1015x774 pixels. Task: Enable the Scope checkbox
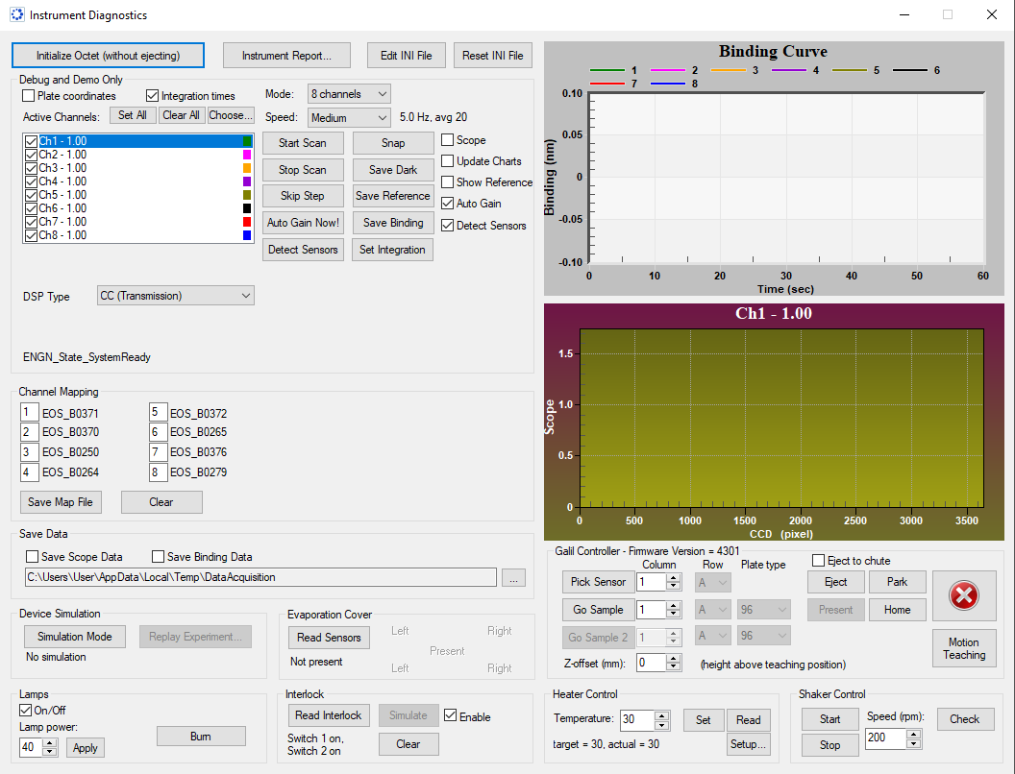(x=447, y=139)
